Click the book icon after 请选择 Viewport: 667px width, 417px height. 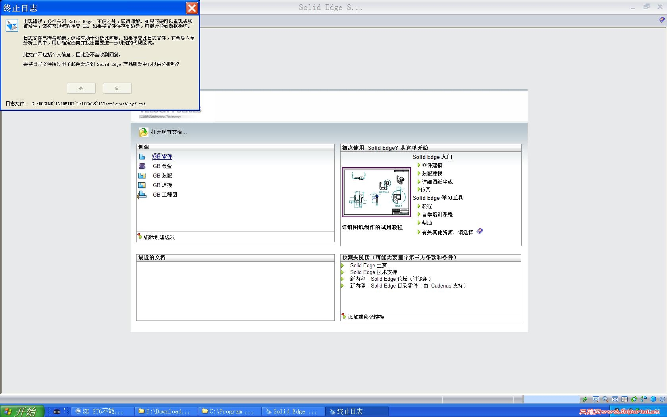480,231
